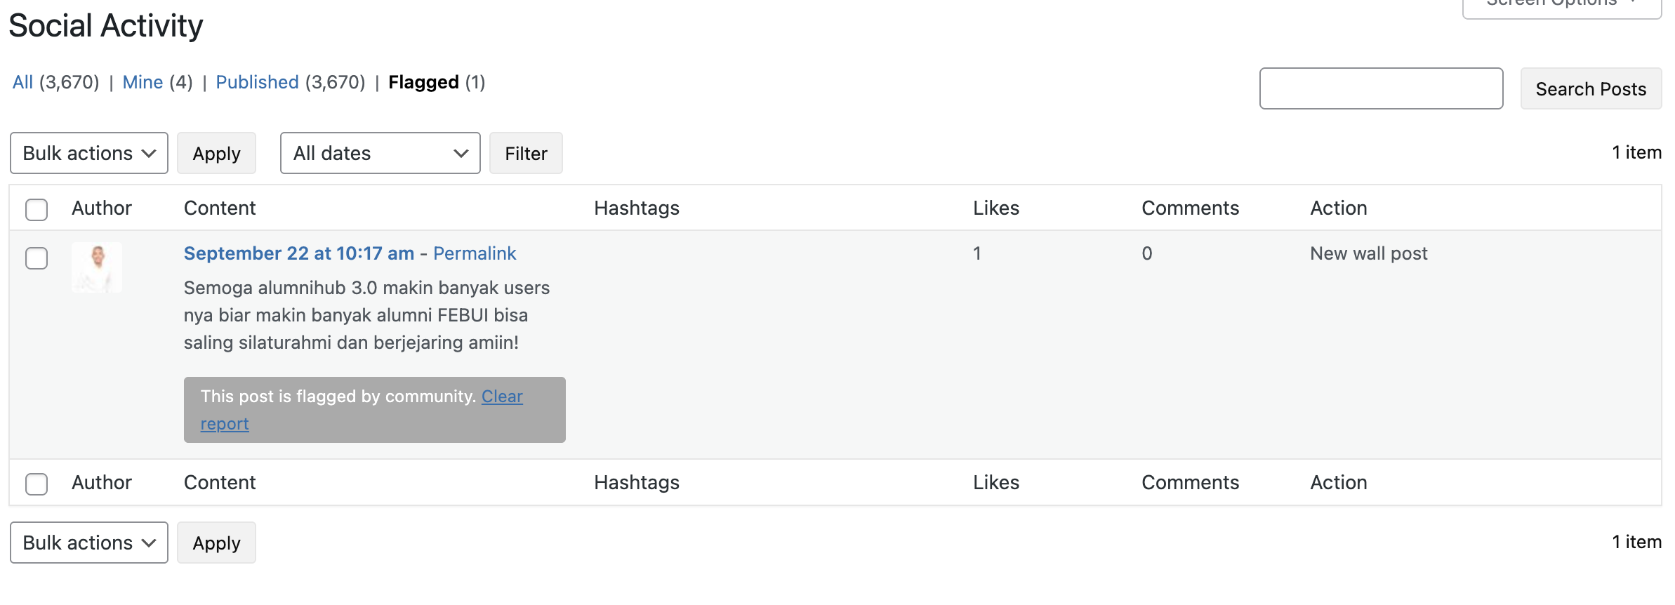Click the bottom Apply button
The width and height of the screenshot is (1675, 605).
216,543
